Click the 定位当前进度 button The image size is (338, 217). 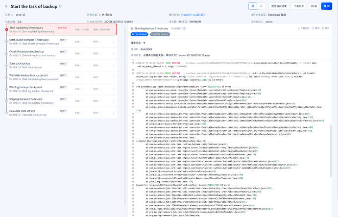tap(278, 6)
